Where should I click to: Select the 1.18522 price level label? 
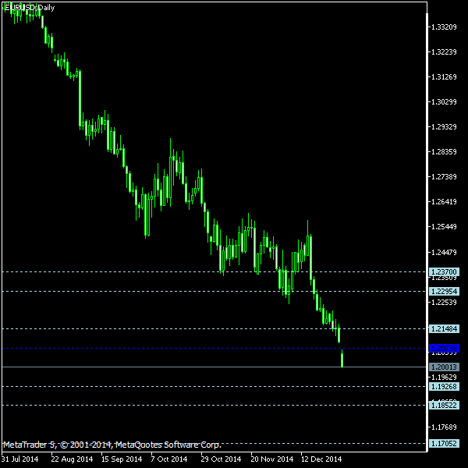444,406
